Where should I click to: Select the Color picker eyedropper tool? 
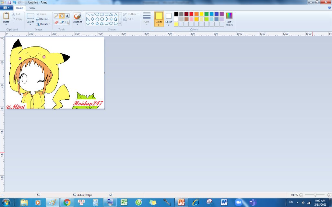click(x=62, y=22)
